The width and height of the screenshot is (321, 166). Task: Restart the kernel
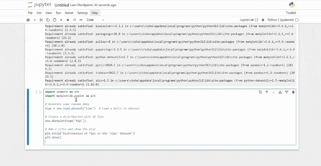74,20
